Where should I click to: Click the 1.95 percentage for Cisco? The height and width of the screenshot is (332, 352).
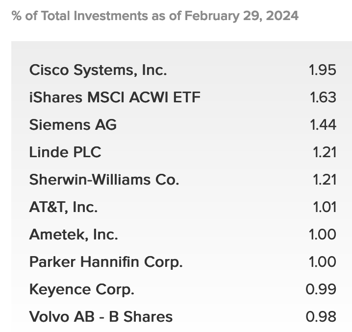[x=323, y=70]
